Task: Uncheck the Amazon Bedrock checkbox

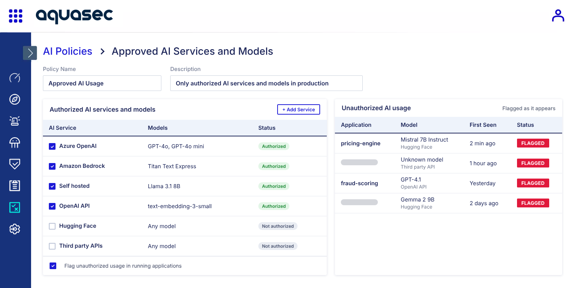Action: (52, 166)
